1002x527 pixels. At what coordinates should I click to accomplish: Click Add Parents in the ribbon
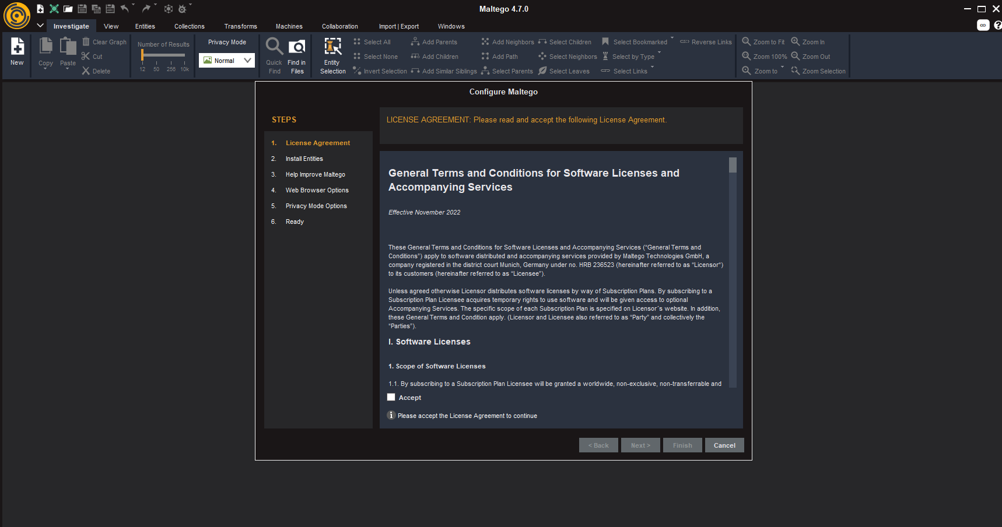pos(434,42)
